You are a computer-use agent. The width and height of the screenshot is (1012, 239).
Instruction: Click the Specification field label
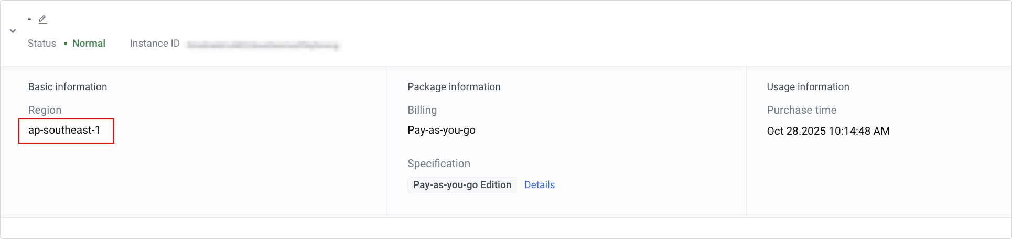439,164
